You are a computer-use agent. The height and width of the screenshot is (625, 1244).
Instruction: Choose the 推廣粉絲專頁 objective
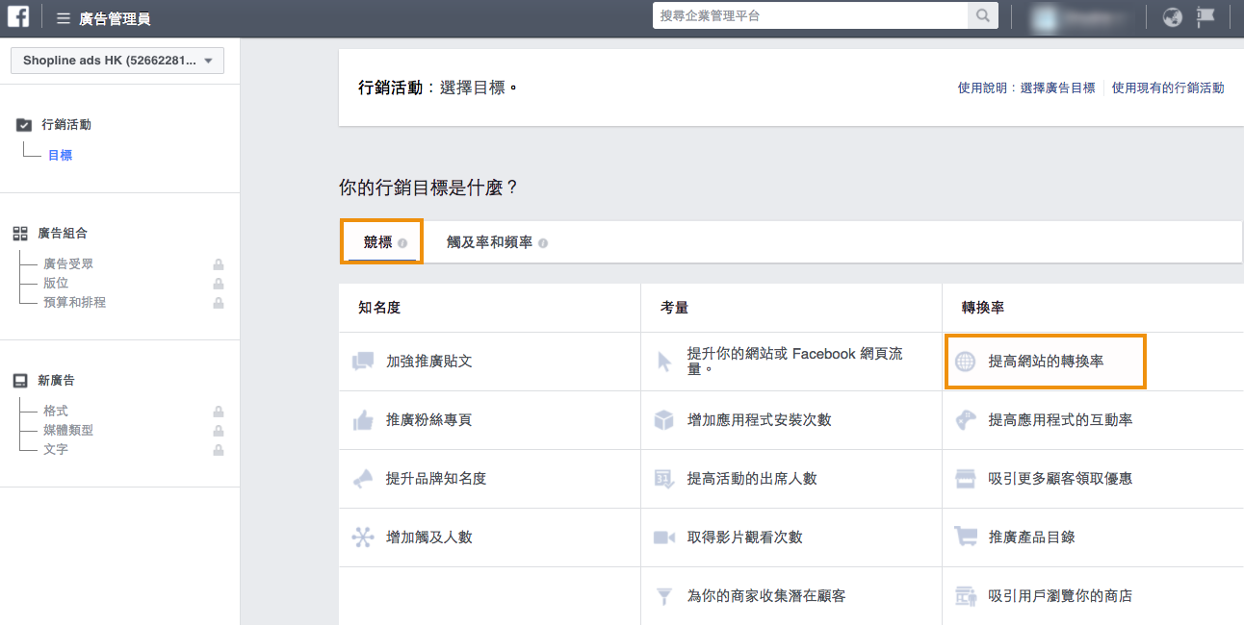[489, 420]
